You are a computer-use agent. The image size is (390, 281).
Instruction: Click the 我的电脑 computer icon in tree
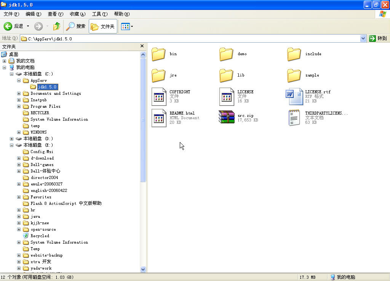(11, 67)
